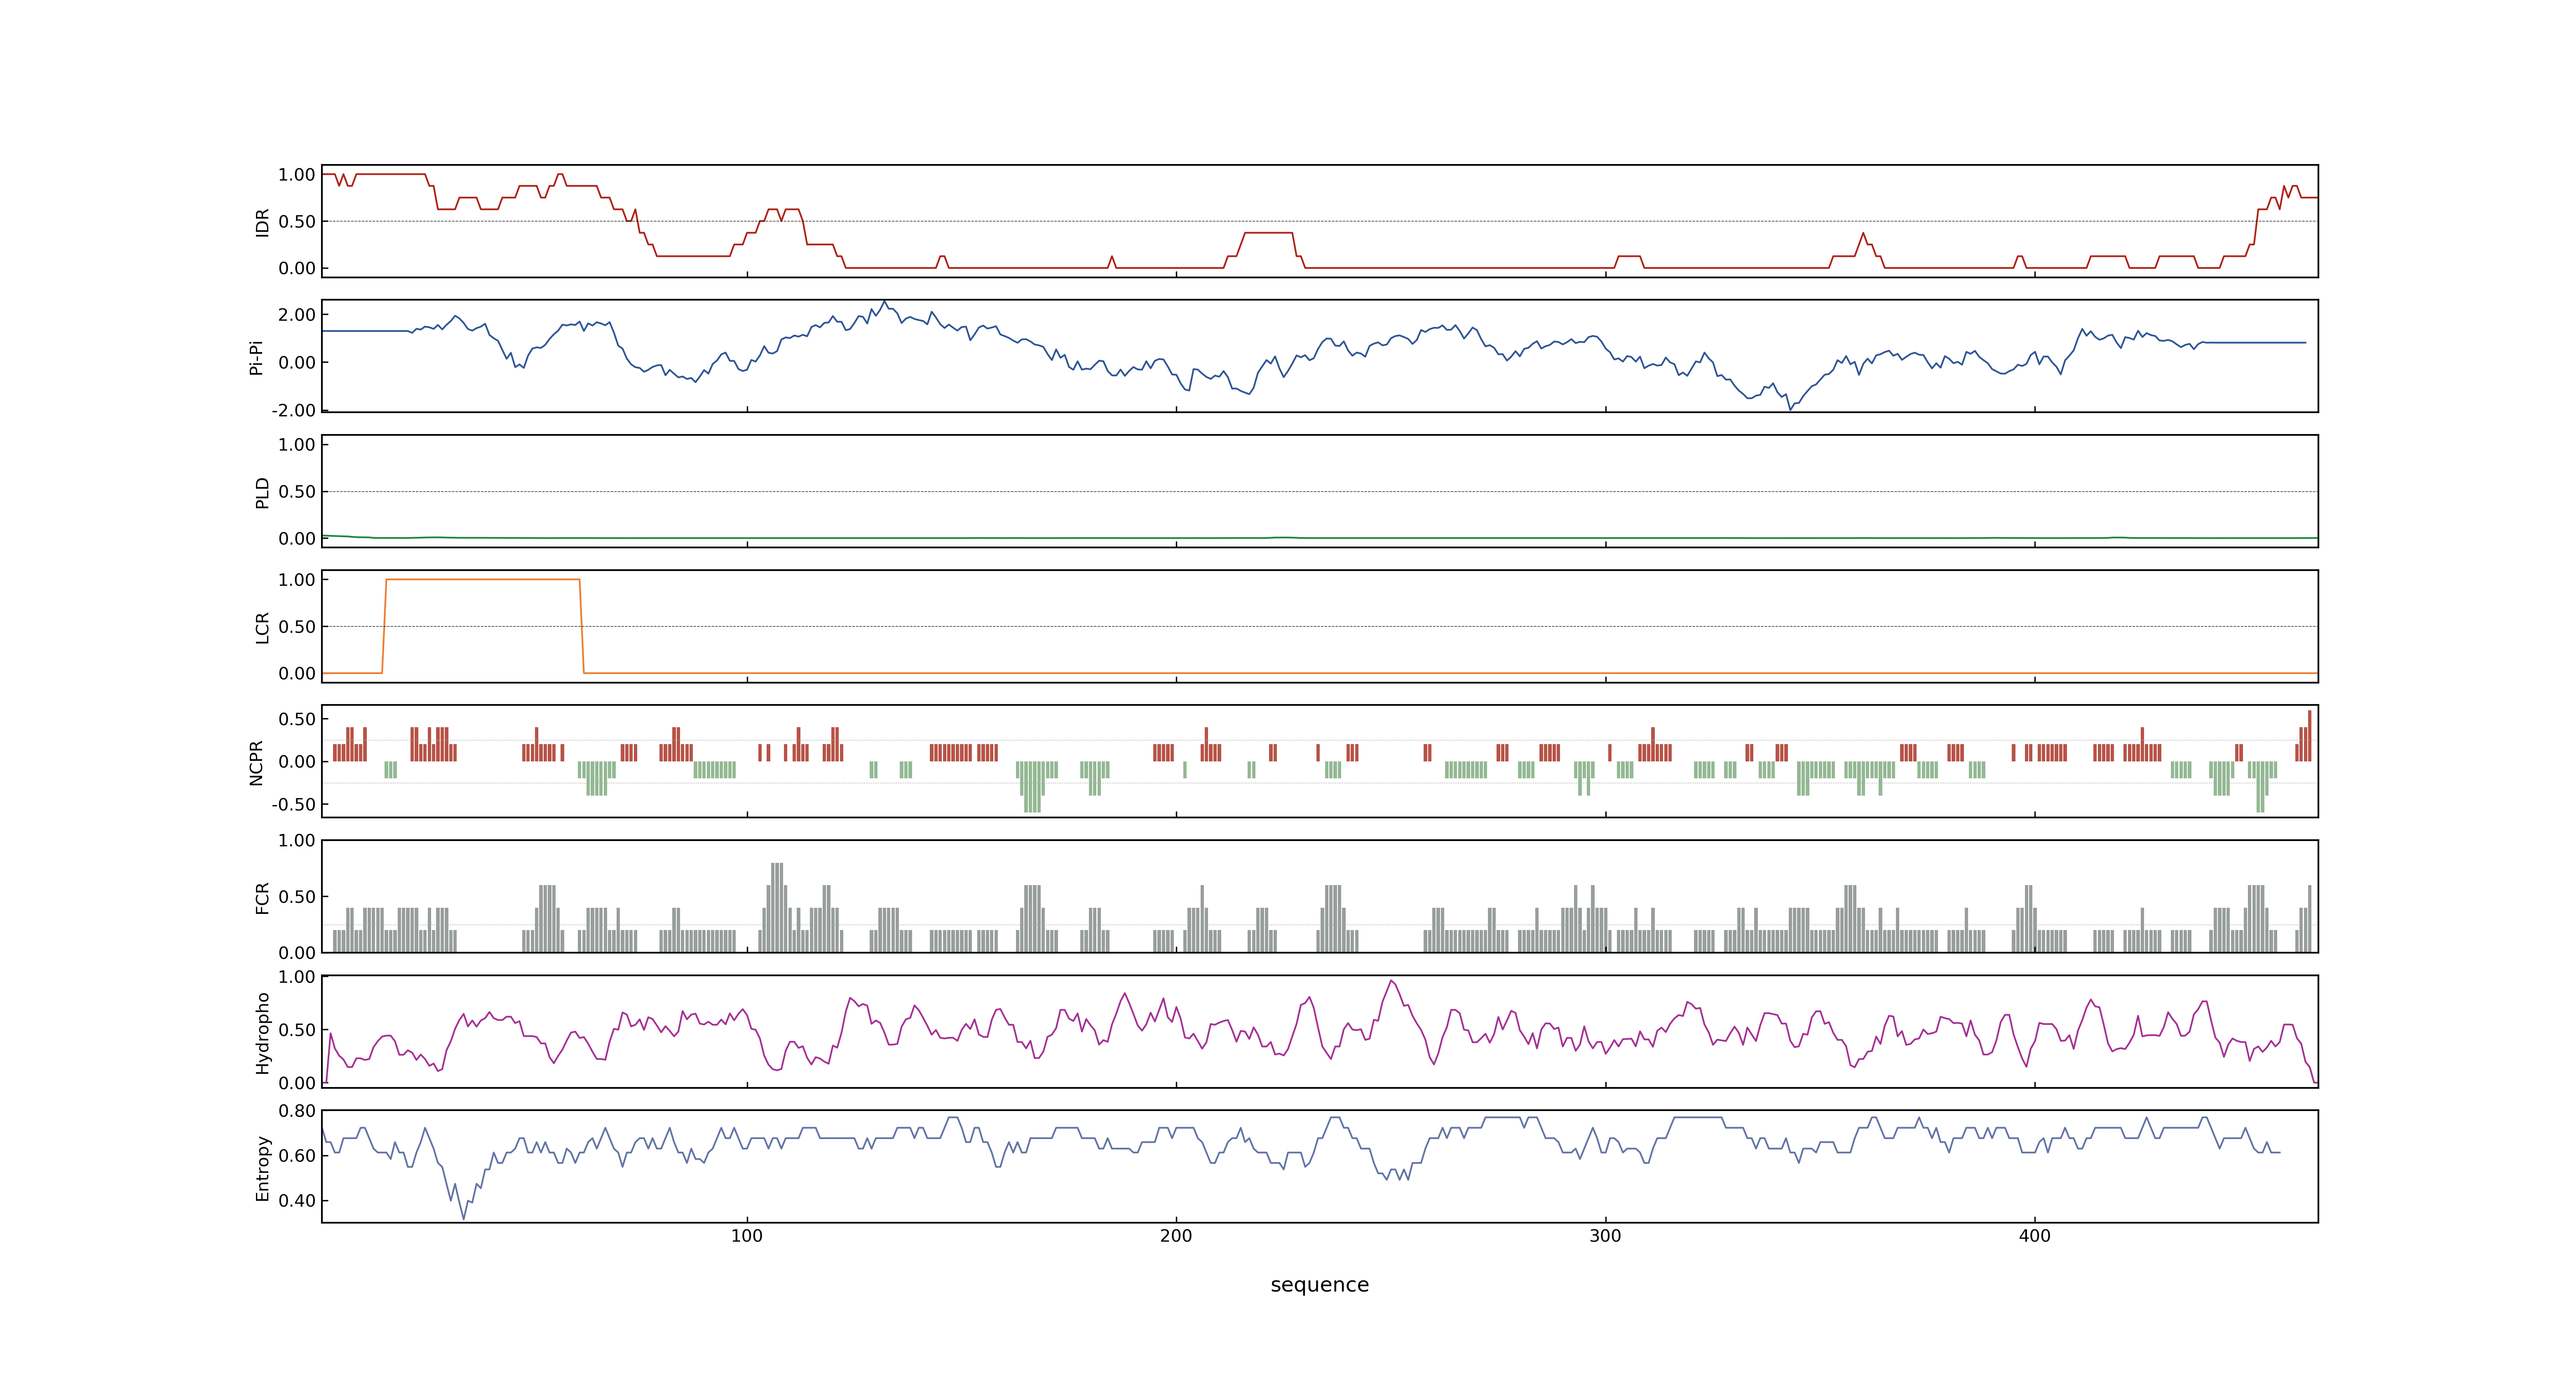The width and height of the screenshot is (2576, 1374).
Task: Select the 'Hydropho' y-axis label
Action: click(262, 1033)
